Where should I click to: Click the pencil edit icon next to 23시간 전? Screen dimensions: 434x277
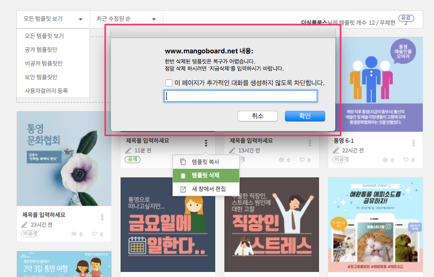(x=24, y=225)
